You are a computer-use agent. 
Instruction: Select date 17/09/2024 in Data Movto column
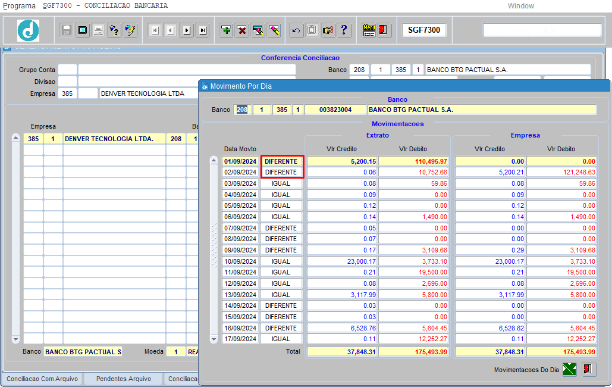(x=240, y=339)
